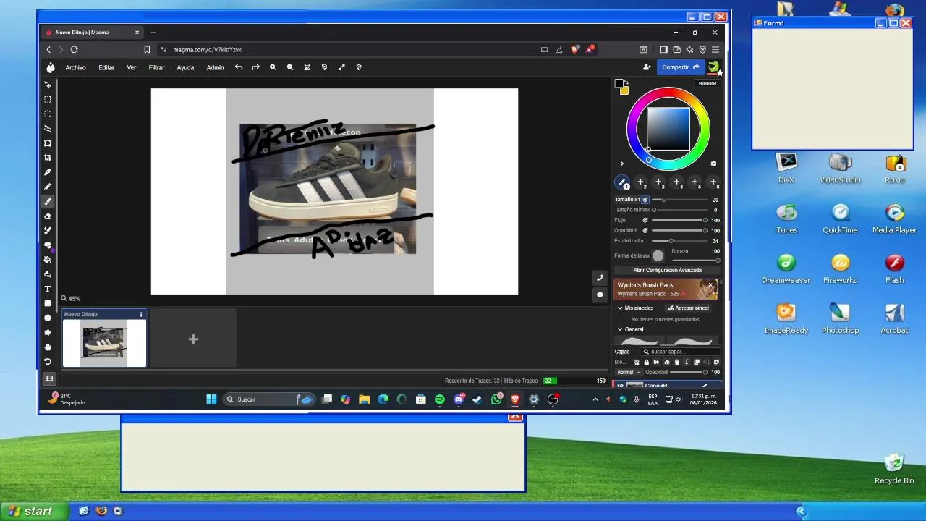Open the chat bubble icon
The width and height of the screenshot is (926, 521).
pos(599,295)
